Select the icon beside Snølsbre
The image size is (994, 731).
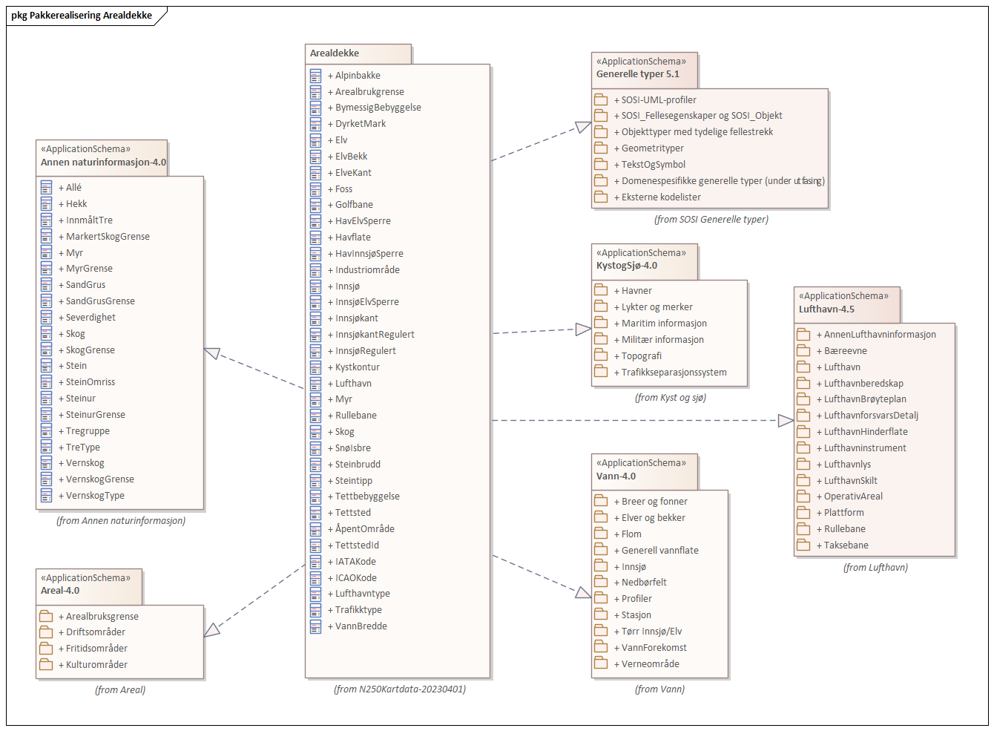coord(315,448)
